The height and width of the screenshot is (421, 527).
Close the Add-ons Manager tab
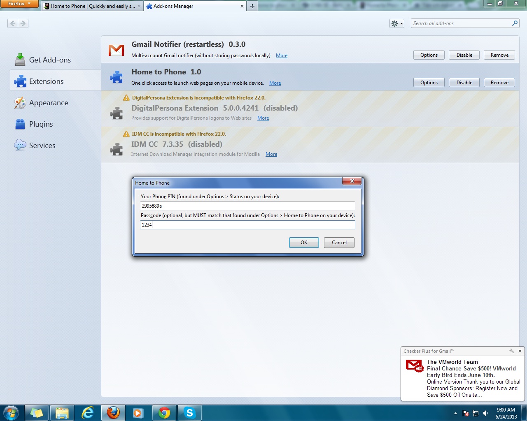tap(242, 6)
